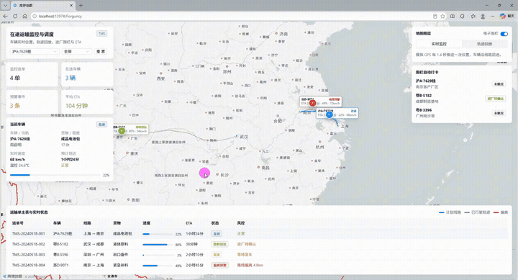The height and width of the screenshot is (280, 518).
Task: Click the 偏离预警 status tag in the table
Action: pyautogui.click(x=219, y=265)
